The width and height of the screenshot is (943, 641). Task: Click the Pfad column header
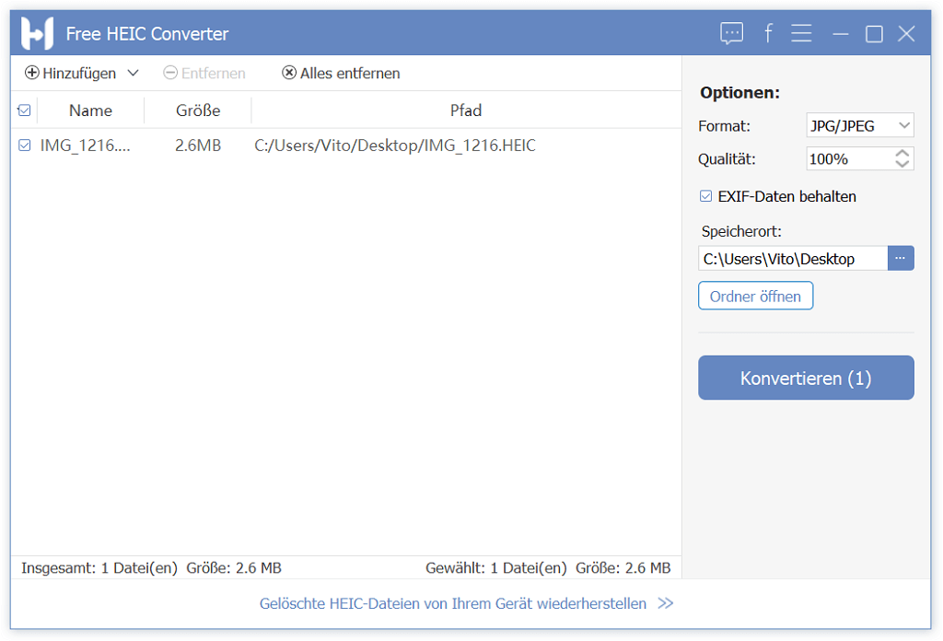(x=466, y=110)
